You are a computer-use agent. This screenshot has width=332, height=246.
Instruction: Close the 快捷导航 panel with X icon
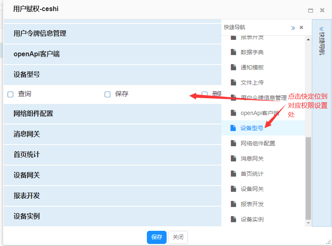301,28
